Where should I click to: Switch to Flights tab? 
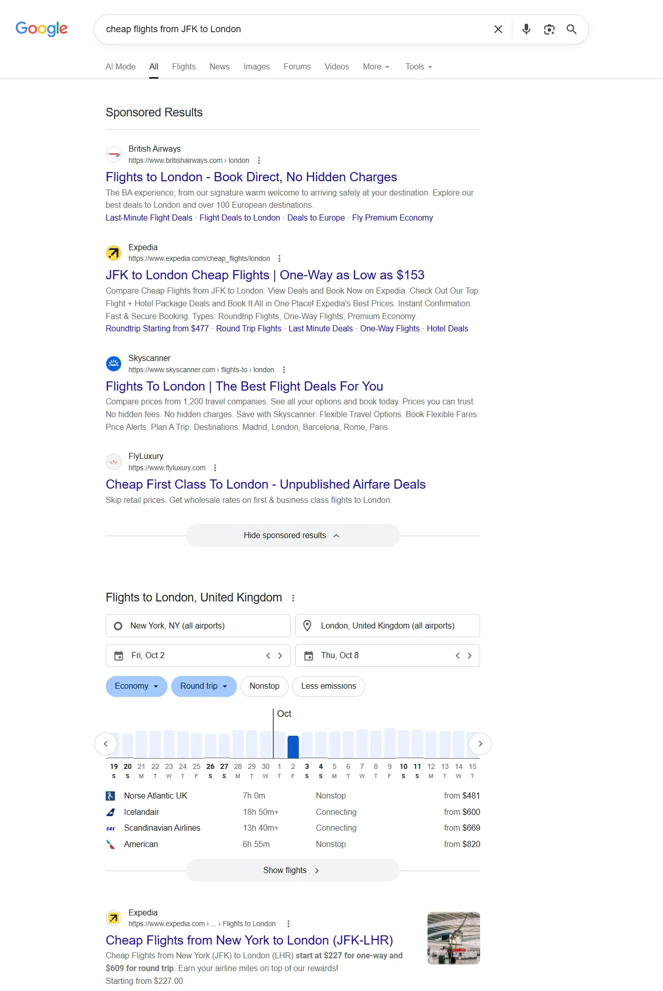pyautogui.click(x=184, y=67)
